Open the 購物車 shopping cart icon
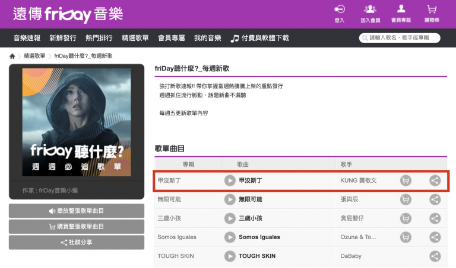The image size is (456, 268). click(x=432, y=12)
